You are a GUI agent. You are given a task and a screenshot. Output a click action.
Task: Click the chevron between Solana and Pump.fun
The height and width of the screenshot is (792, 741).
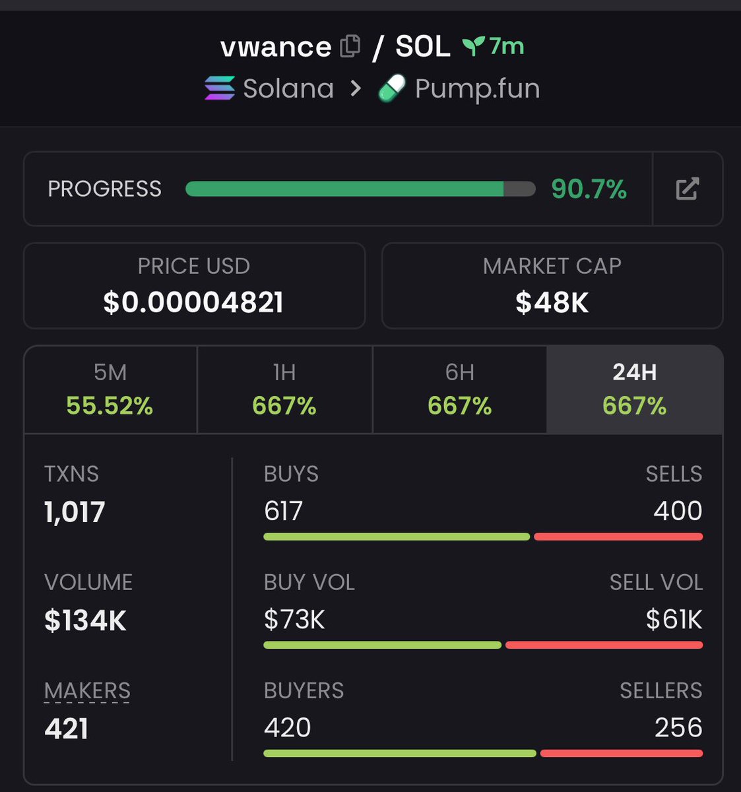(x=356, y=88)
